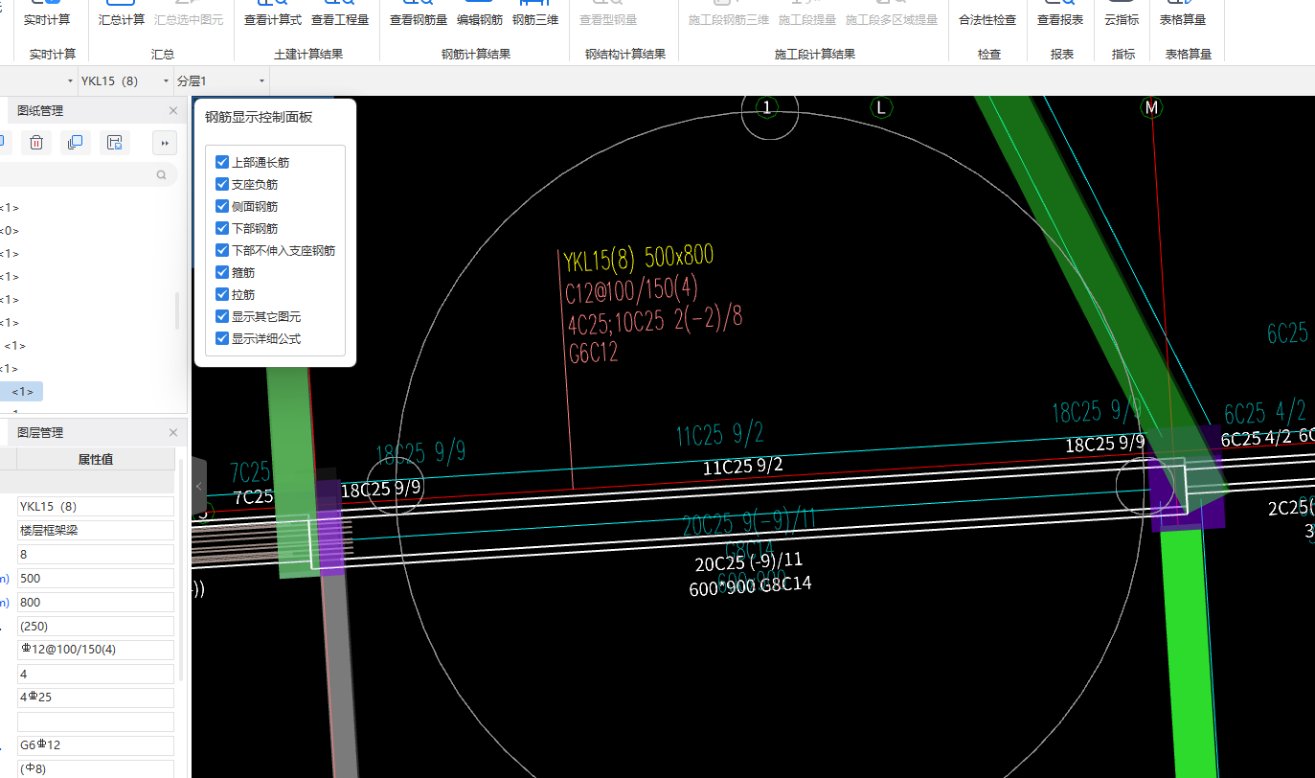Click stirrup field 12@100/150(4)
The height and width of the screenshot is (778, 1315).
coord(96,650)
